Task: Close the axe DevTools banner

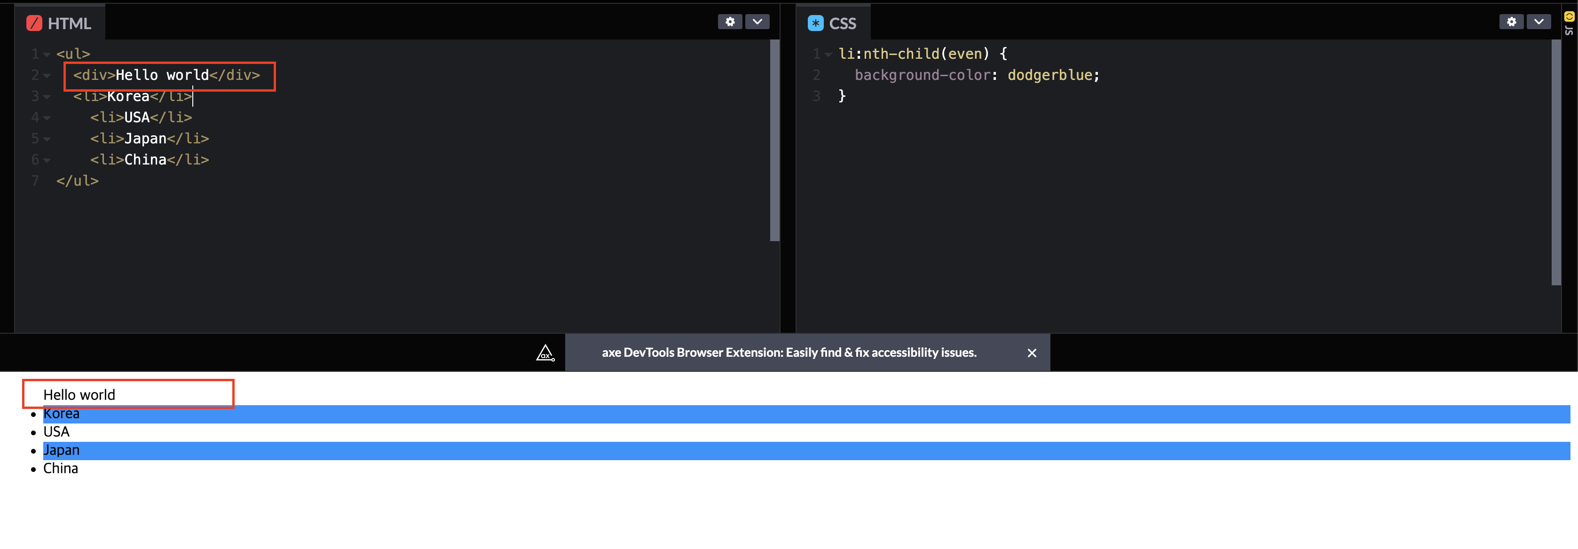Action: 1032,353
